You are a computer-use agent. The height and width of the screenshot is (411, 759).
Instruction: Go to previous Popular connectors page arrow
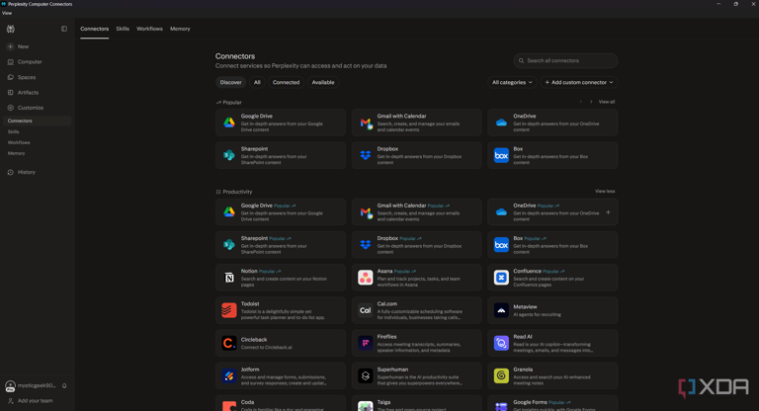point(581,102)
